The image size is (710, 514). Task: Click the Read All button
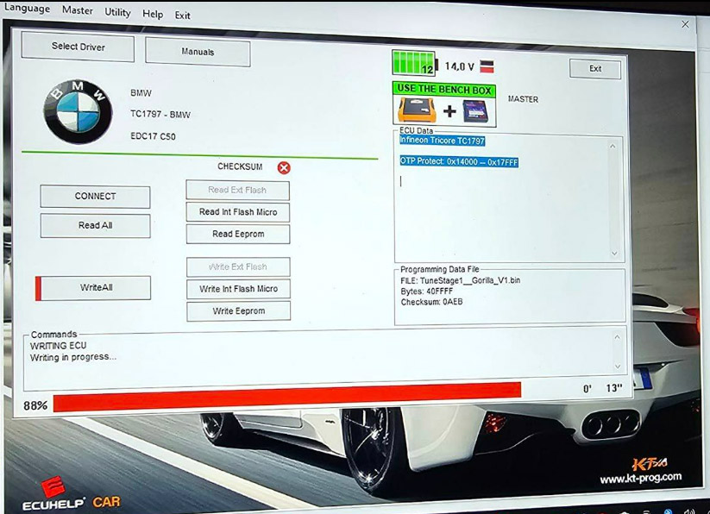[95, 225]
